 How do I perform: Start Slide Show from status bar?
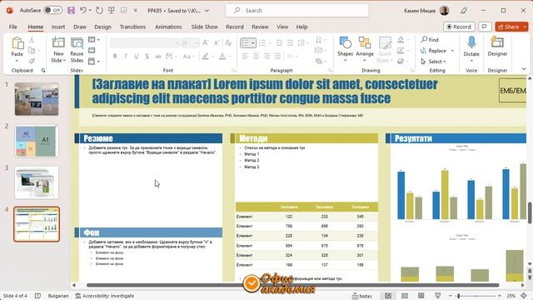[438, 296]
